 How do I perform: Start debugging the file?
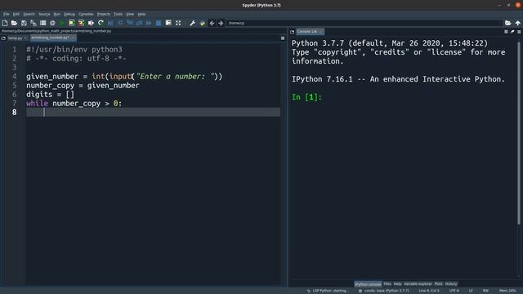[x=110, y=23]
